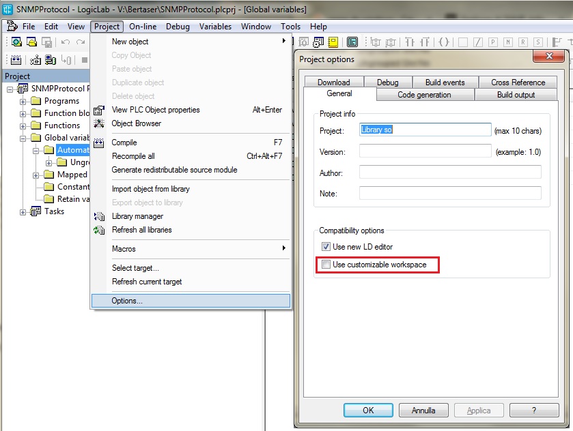Click the yellow notebook library icon
The image size is (573, 431).
click(333, 42)
